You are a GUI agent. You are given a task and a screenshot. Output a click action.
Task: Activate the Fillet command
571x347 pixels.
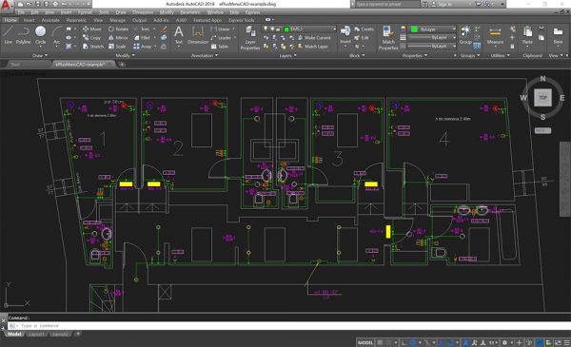142,38
